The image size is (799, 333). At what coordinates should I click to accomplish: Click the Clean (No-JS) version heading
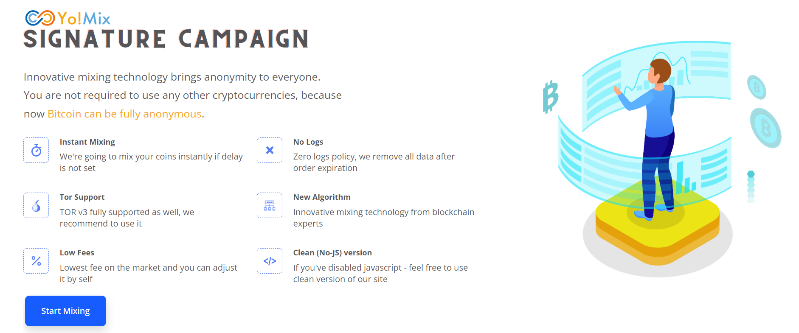point(332,252)
